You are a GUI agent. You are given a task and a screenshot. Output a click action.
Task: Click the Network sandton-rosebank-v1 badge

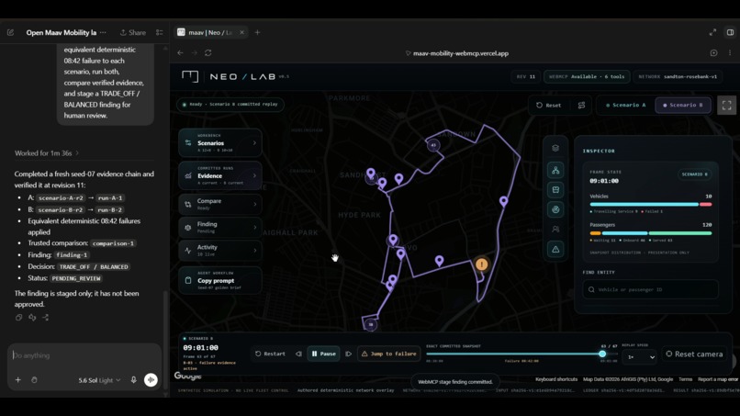point(678,76)
